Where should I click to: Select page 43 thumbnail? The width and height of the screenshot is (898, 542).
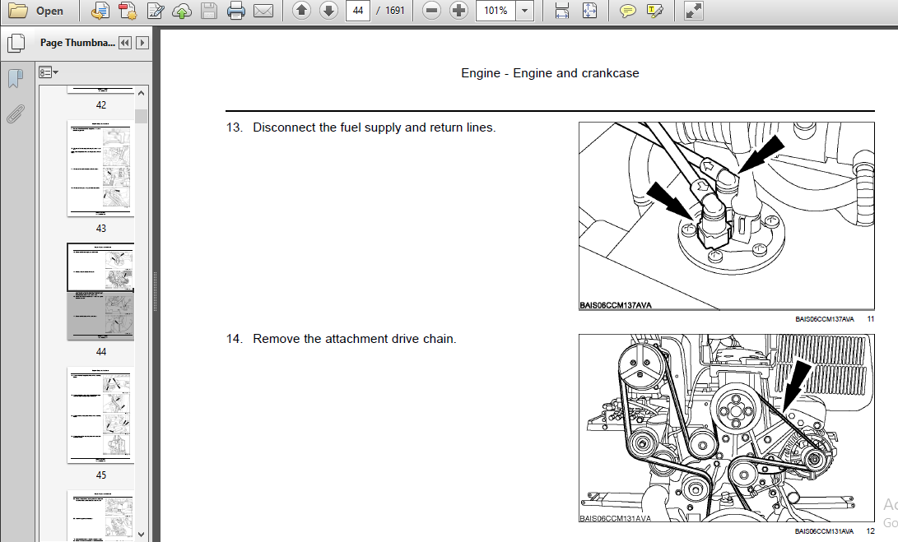click(x=100, y=169)
